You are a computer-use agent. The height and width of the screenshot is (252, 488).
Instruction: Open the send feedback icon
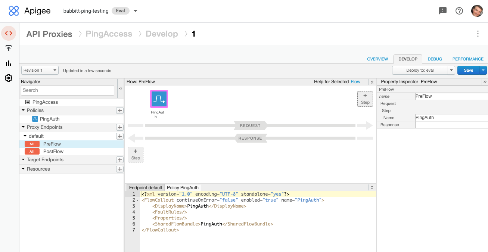(442, 11)
